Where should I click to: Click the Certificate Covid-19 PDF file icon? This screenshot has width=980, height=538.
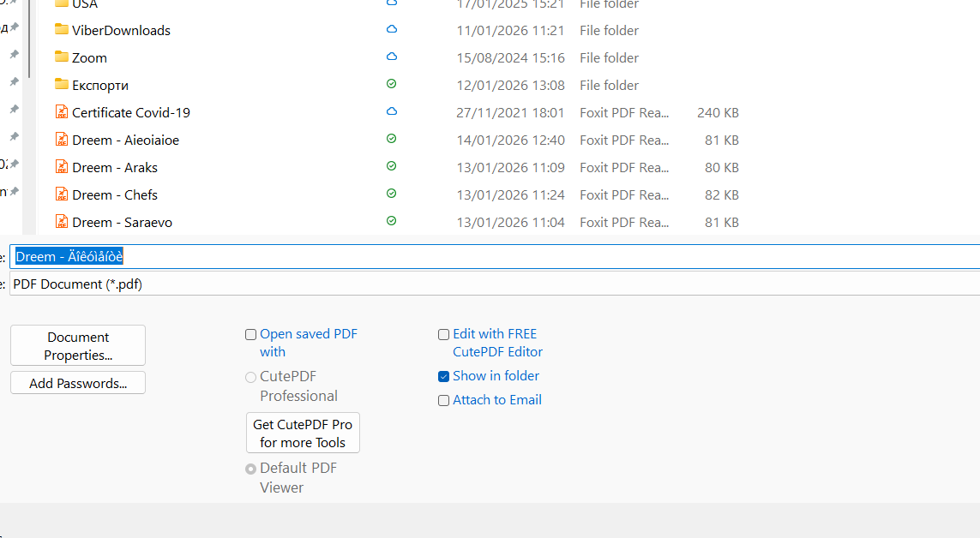[61, 112]
